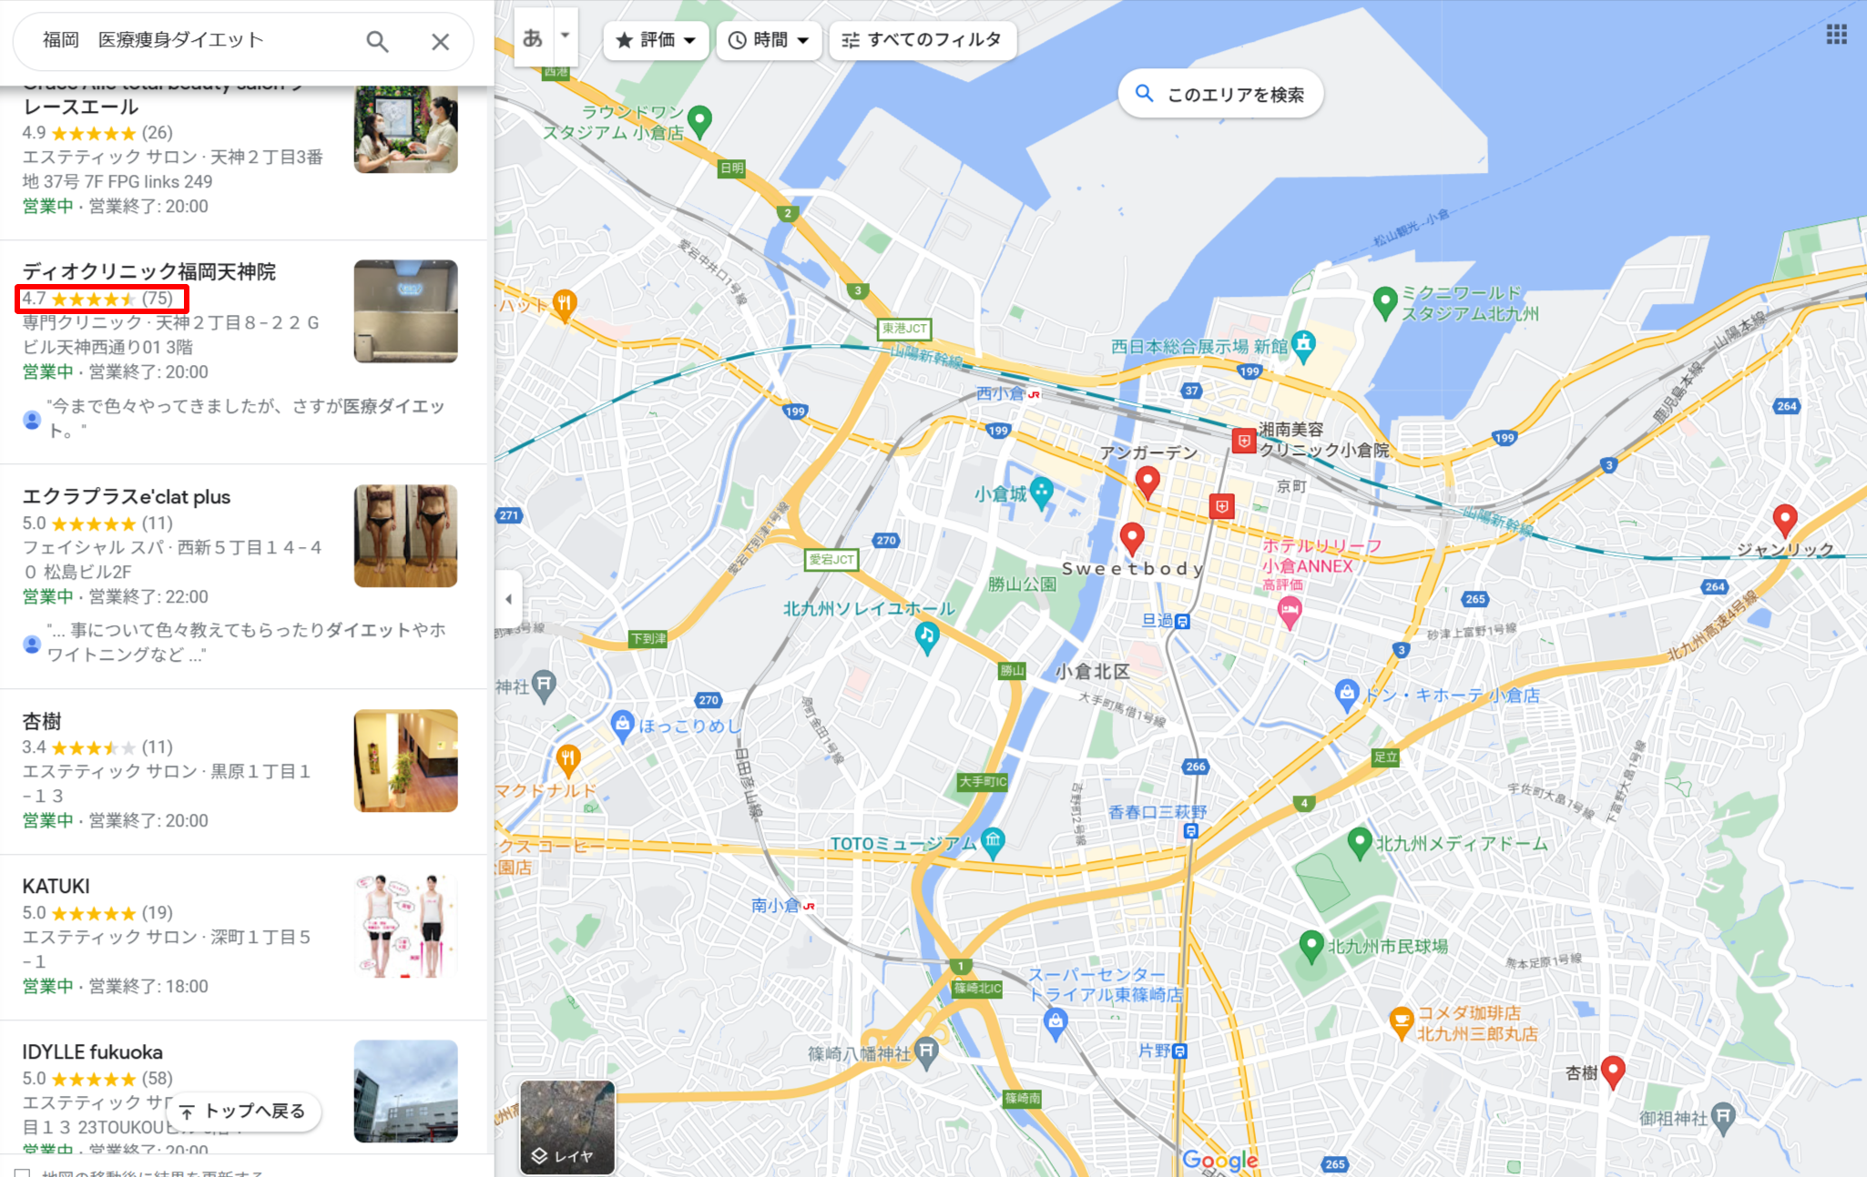Click ラウンドワン stadium green pin

[699, 120]
